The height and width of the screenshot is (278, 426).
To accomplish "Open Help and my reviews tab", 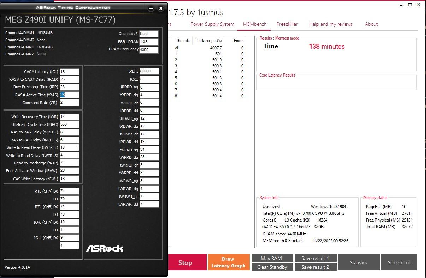I will (331, 24).
